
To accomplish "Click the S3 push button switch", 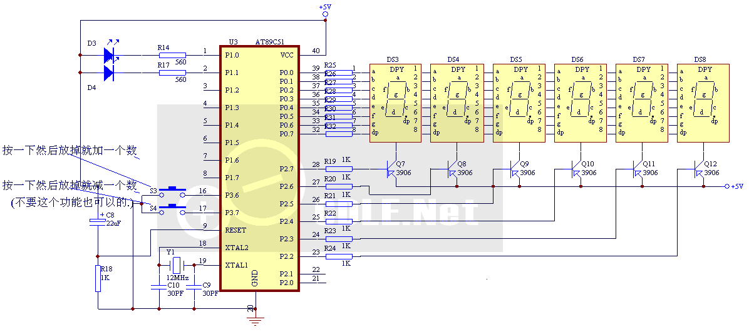I will [173, 190].
